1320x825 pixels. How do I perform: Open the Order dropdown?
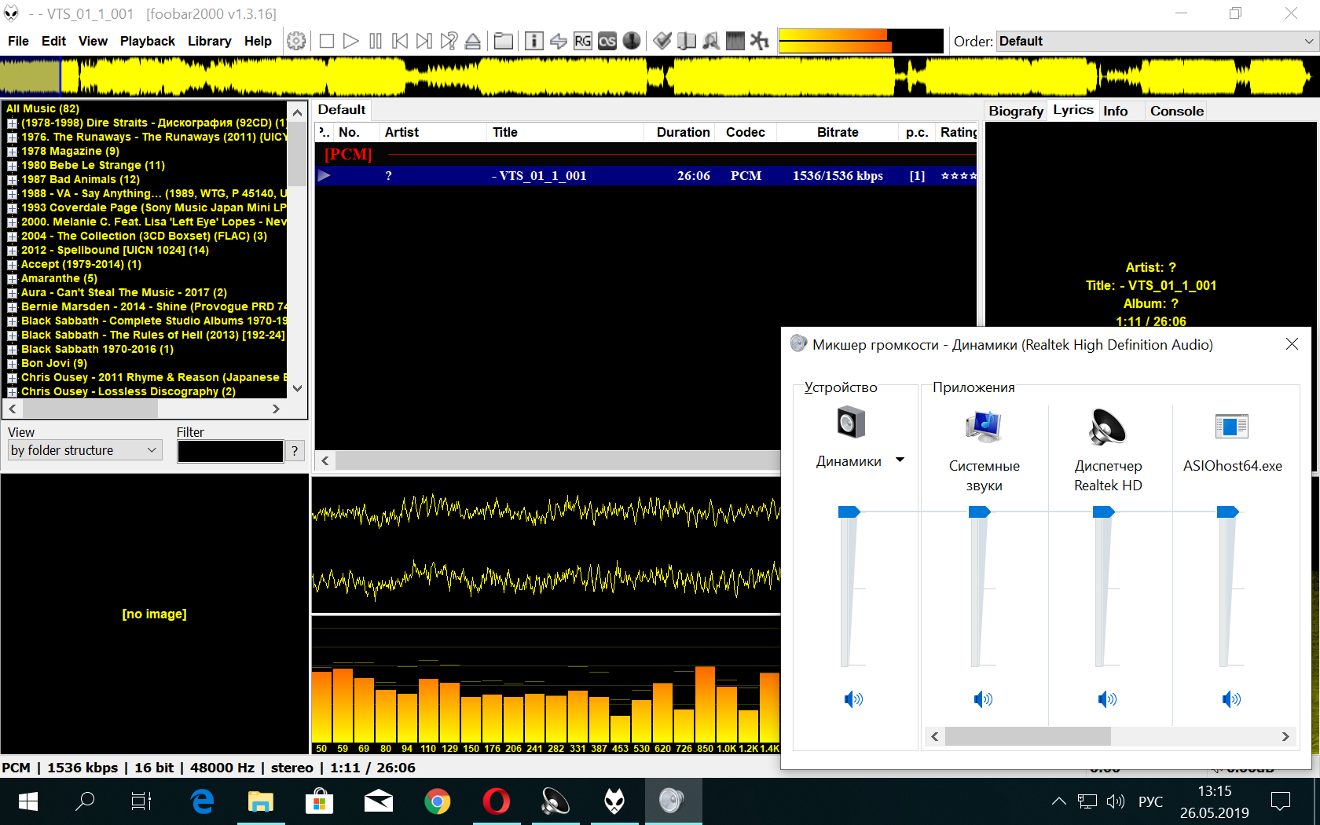(x=1157, y=41)
